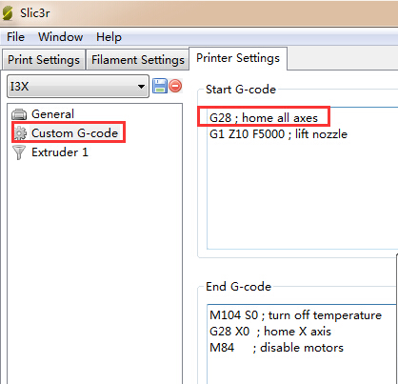Image resolution: width=398 pixels, height=384 pixels.
Task: Select General in the settings tree
Action: [x=52, y=114]
